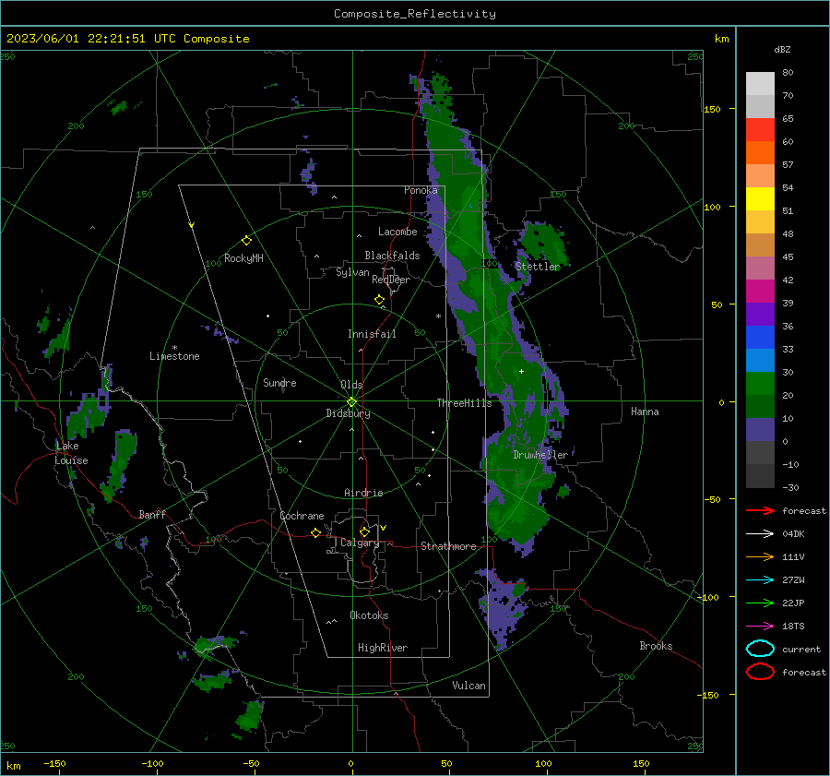Click the orange 111V arrow icon

(x=760, y=556)
